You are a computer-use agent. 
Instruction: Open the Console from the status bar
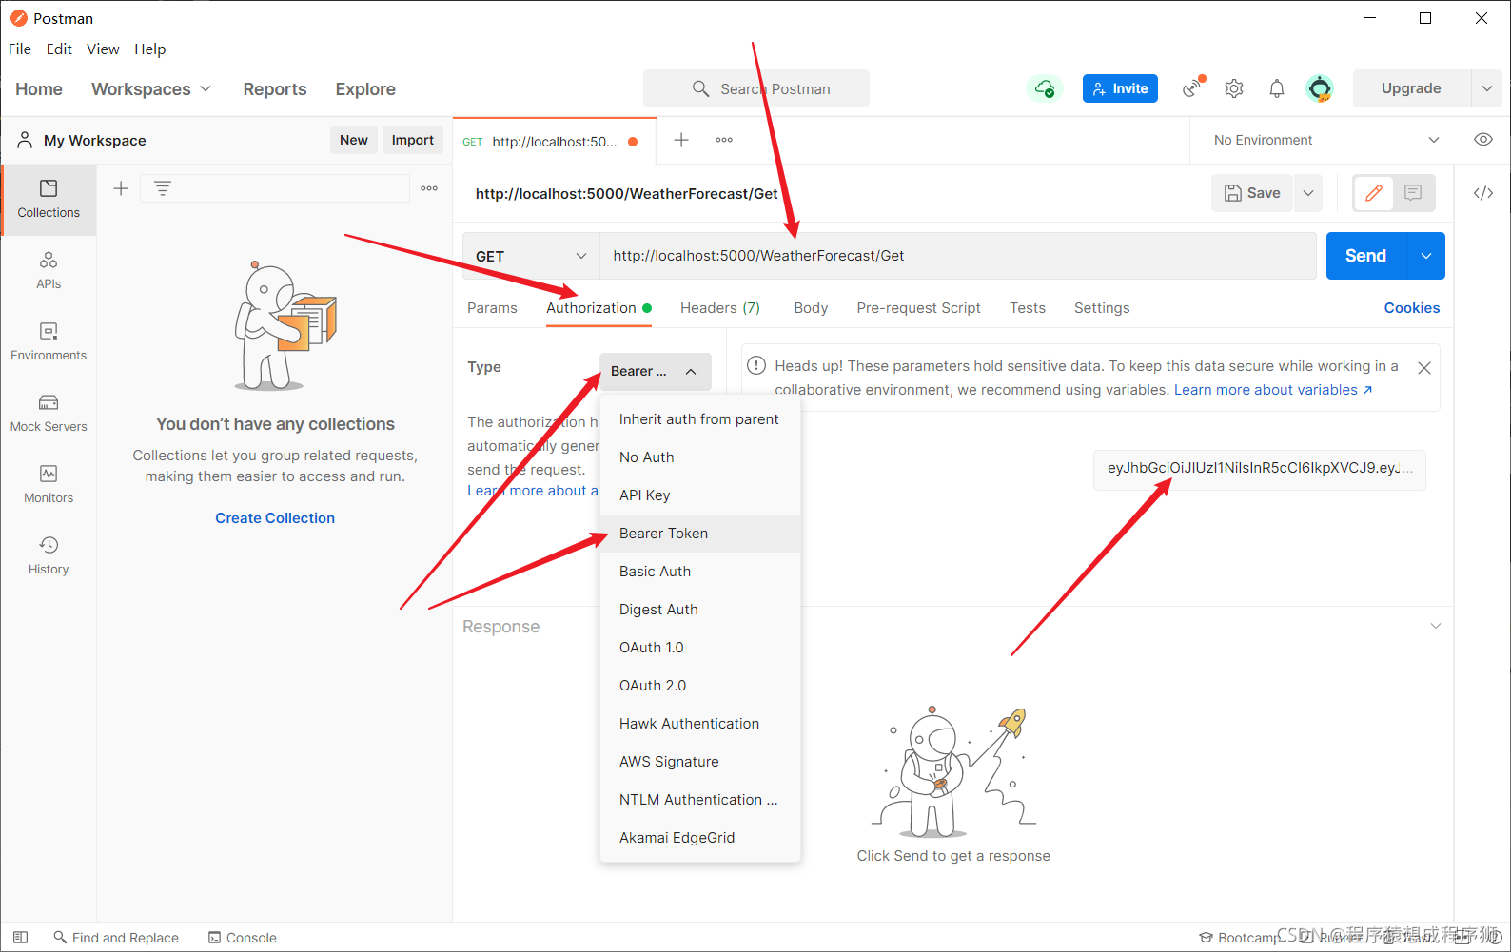pyautogui.click(x=243, y=937)
